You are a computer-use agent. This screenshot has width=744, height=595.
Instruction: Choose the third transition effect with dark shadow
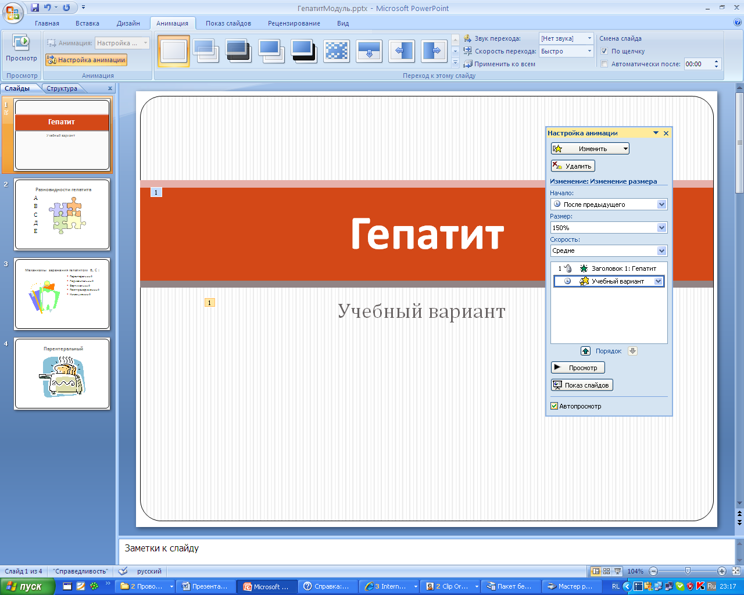[x=238, y=51]
